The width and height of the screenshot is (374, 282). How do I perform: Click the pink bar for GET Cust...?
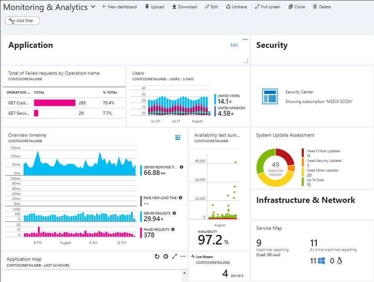[55, 103]
